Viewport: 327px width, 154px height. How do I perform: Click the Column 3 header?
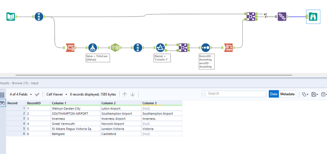(162, 103)
